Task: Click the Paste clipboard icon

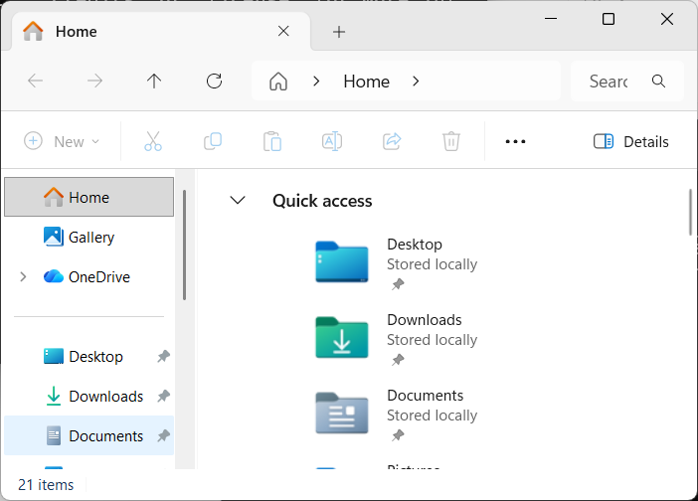Action: (272, 141)
